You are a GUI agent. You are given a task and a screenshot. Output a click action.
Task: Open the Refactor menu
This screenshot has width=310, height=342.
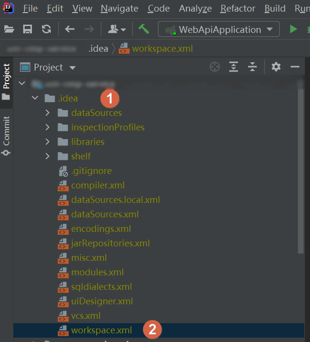[237, 9]
